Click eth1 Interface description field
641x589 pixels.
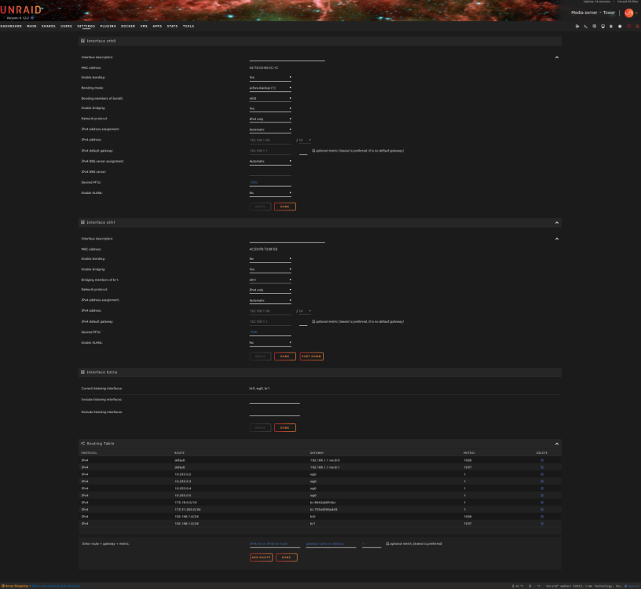(287, 239)
